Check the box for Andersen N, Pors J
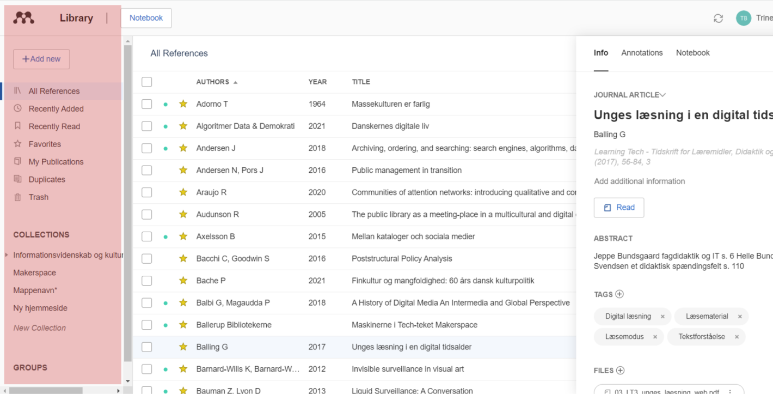 click(147, 170)
